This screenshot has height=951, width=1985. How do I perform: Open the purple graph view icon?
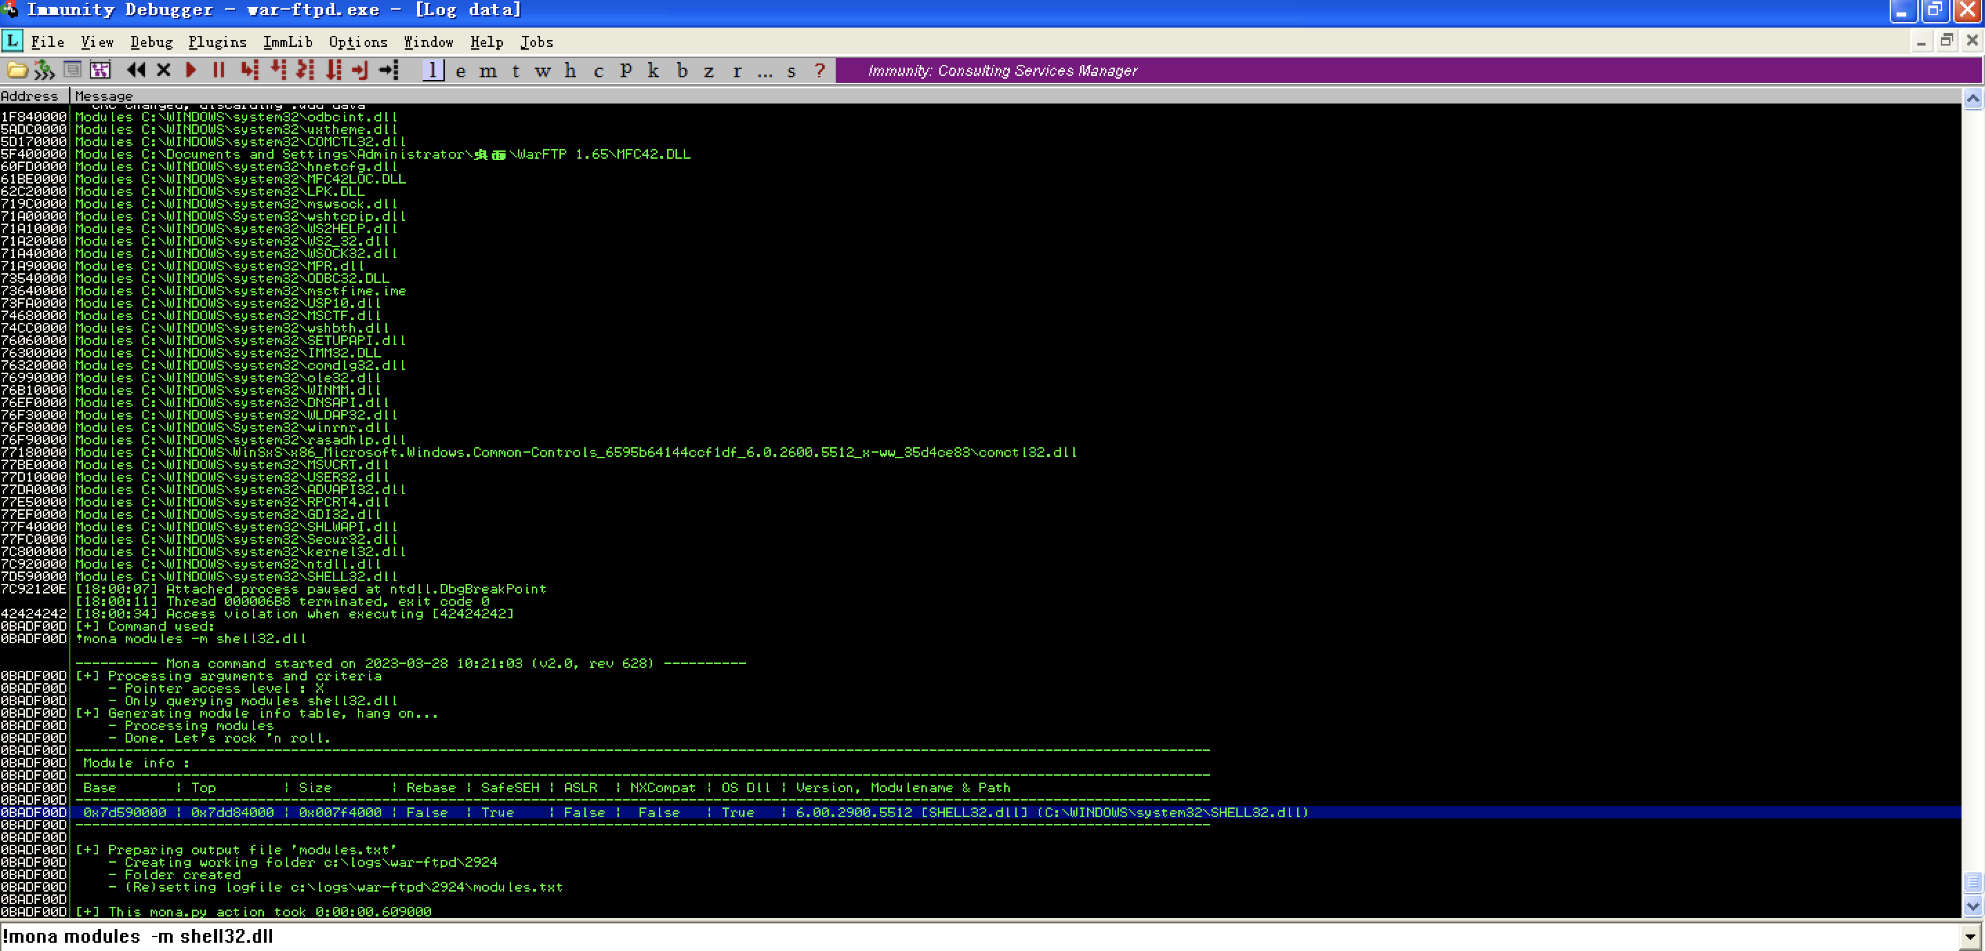coord(100,70)
